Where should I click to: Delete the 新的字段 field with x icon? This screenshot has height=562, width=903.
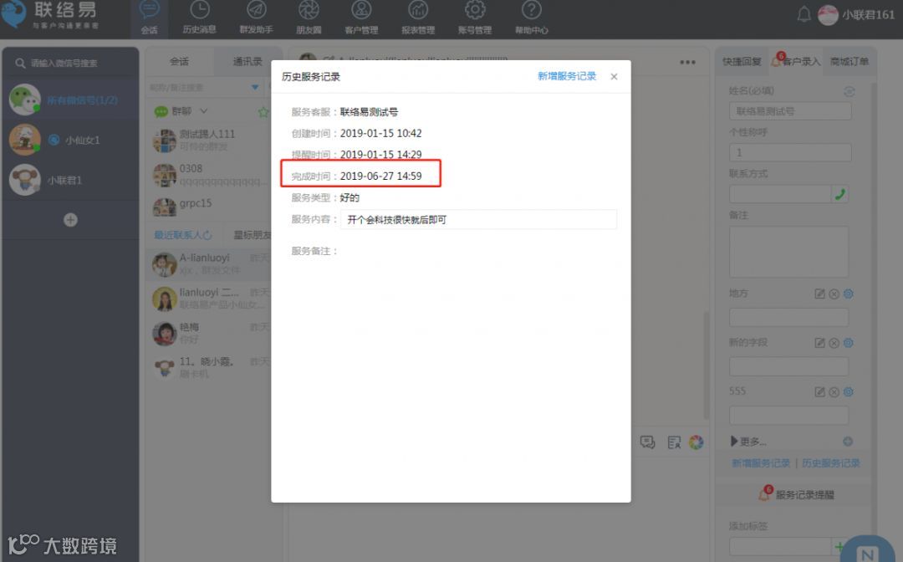[834, 343]
